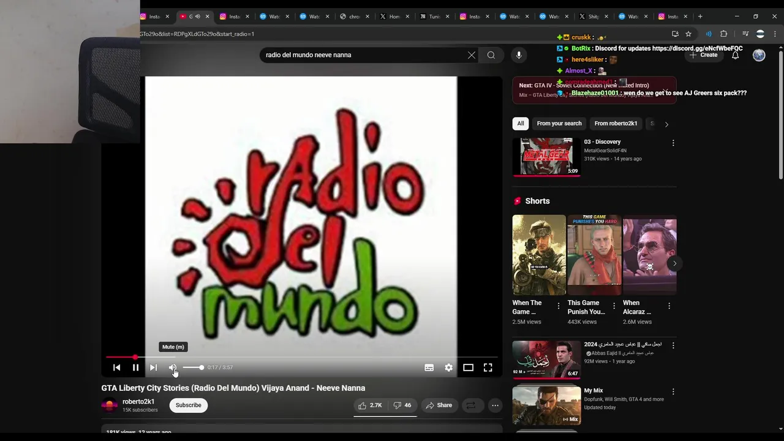This screenshot has height=441, width=784.
Task: Open the browser profile avatar
Action: [x=760, y=34]
